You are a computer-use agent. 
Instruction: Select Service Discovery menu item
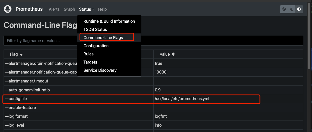100,70
